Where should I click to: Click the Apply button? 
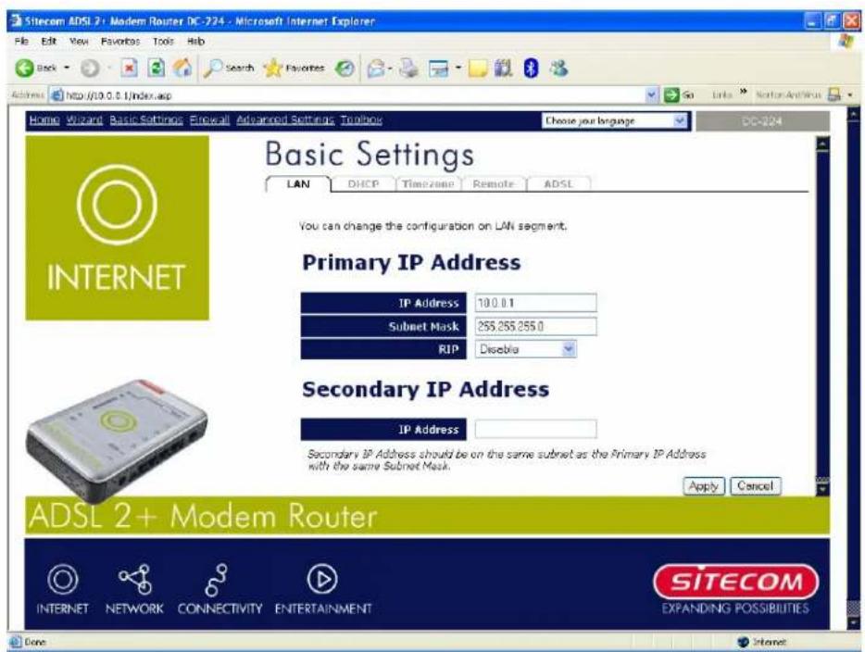point(703,486)
